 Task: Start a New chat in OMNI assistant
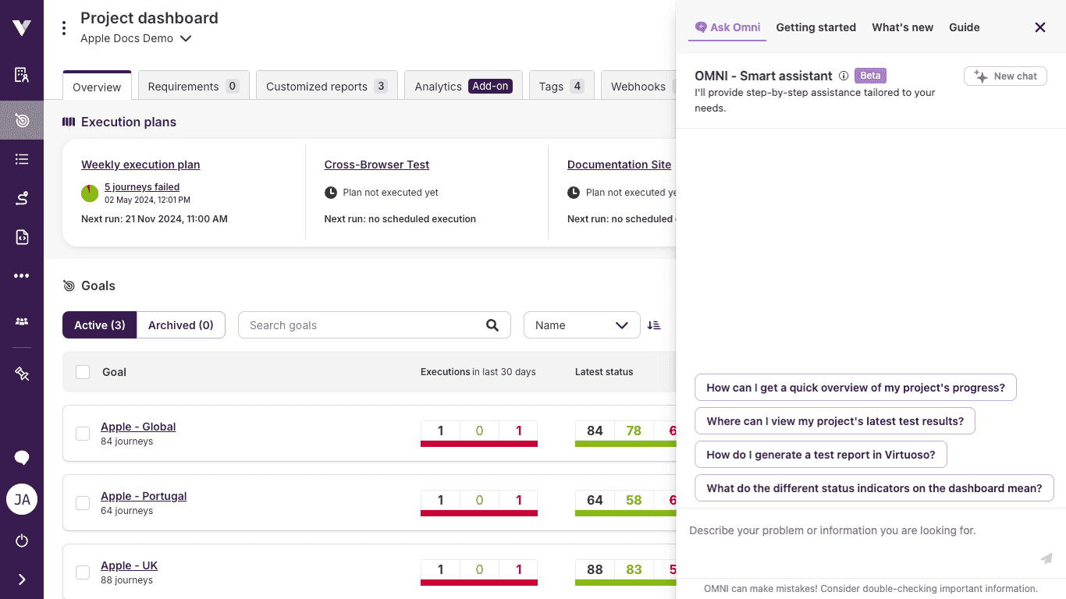click(1005, 76)
